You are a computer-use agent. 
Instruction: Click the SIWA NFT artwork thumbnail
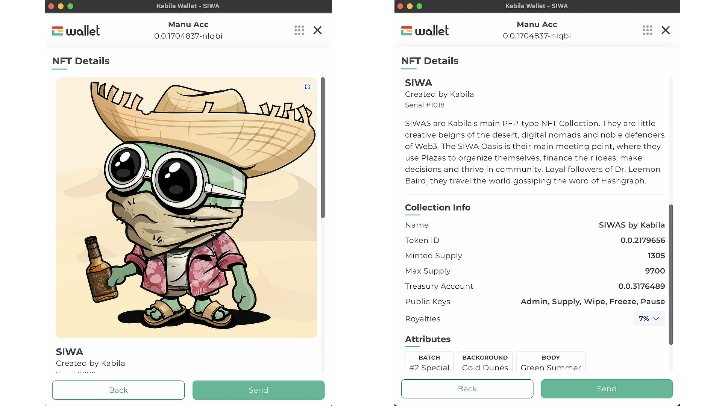186,208
